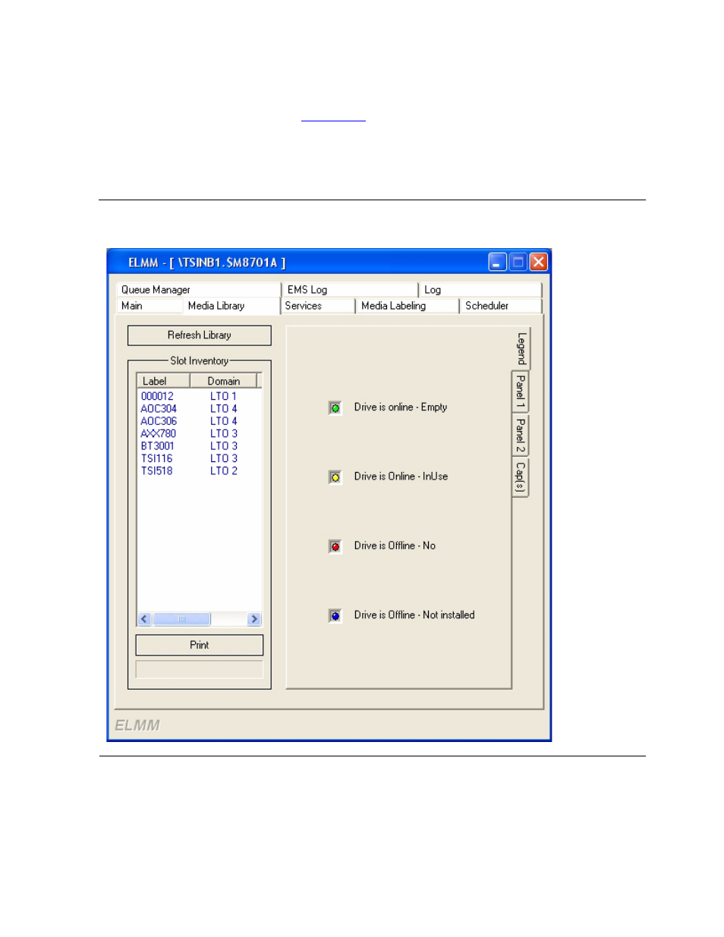724x937 pixels.
Task: Click the 'Drive is Offline - Not installed' label
Action: pos(414,615)
